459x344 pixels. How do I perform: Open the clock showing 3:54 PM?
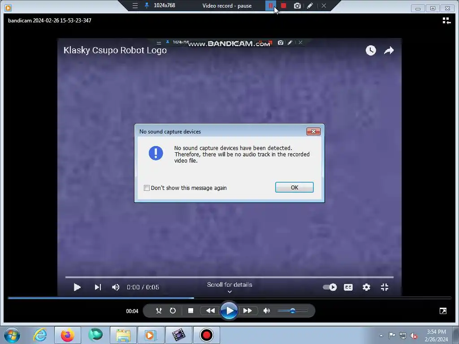[x=436, y=335]
